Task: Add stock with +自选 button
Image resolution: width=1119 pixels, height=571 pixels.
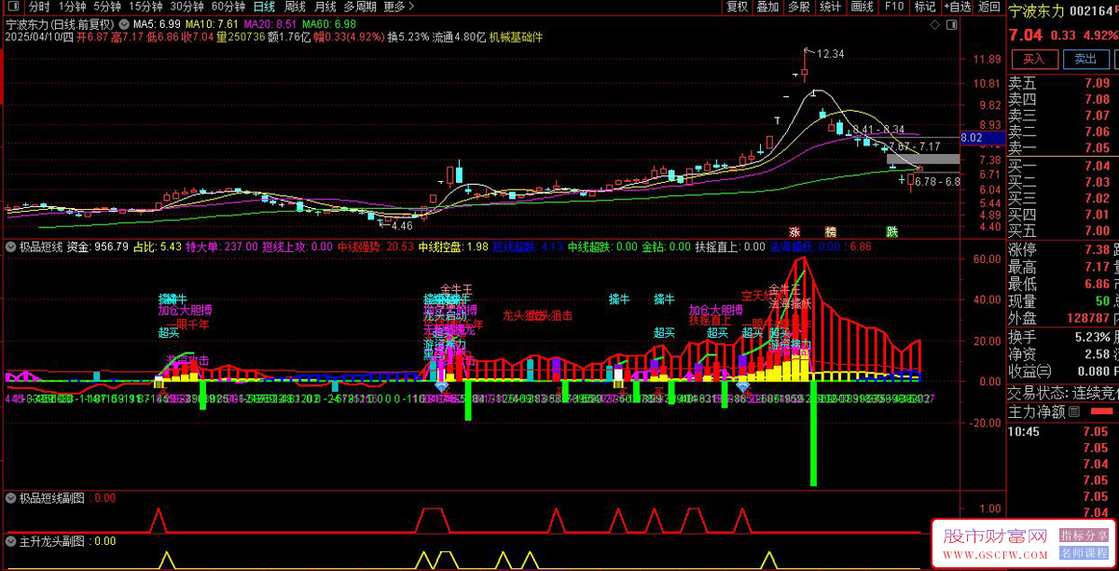Action: tap(956, 7)
